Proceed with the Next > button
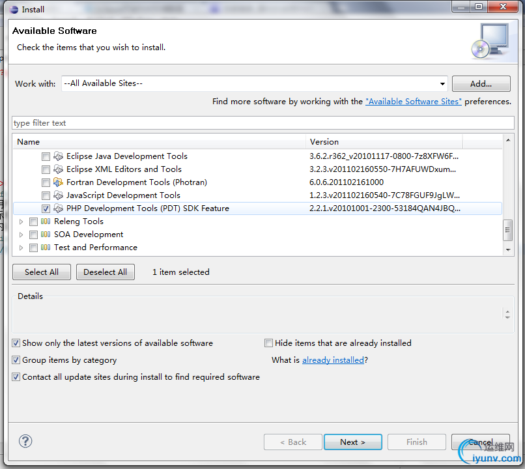Viewport: 525px width, 469px height. coord(352,442)
